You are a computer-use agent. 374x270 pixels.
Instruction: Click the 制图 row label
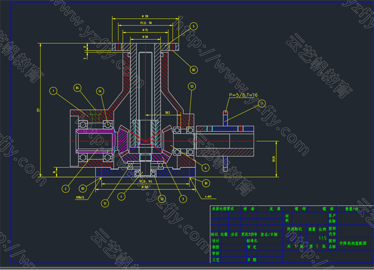point(216,247)
